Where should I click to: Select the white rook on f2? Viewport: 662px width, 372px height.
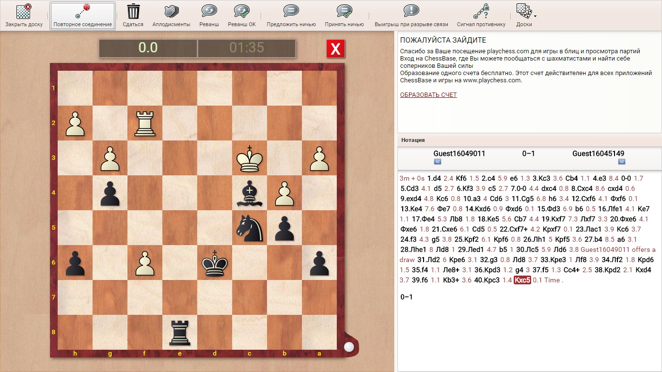coord(145,123)
